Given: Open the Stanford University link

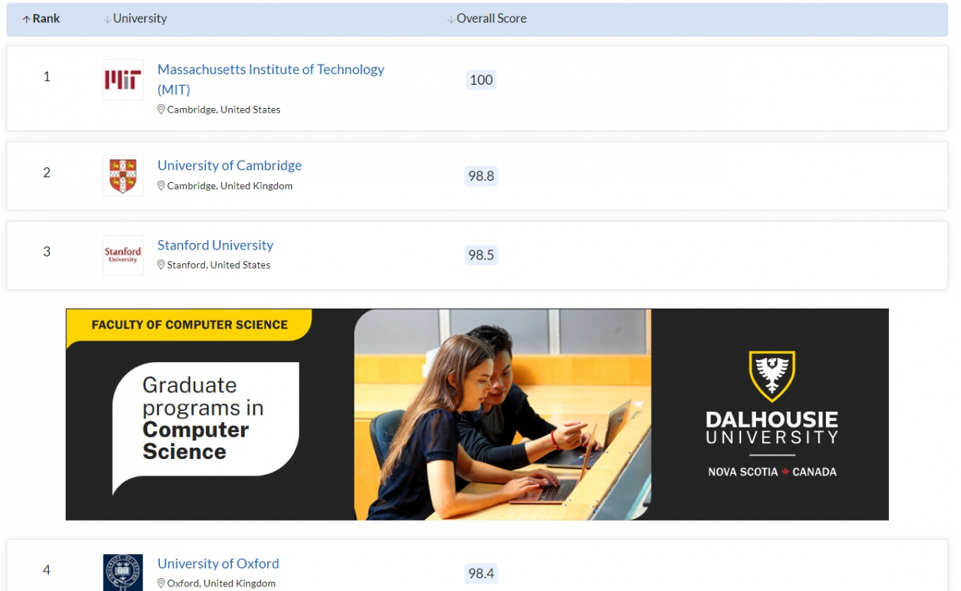Looking at the screenshot, I should click(215, 244).
